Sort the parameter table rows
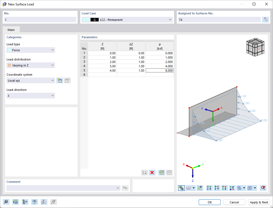 point(144,172)
